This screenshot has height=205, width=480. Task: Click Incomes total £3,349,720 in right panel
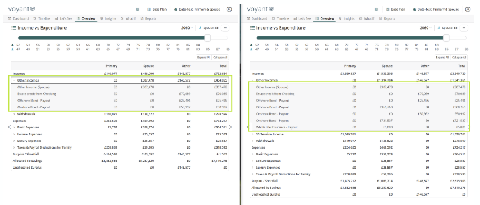coord(458,74)
